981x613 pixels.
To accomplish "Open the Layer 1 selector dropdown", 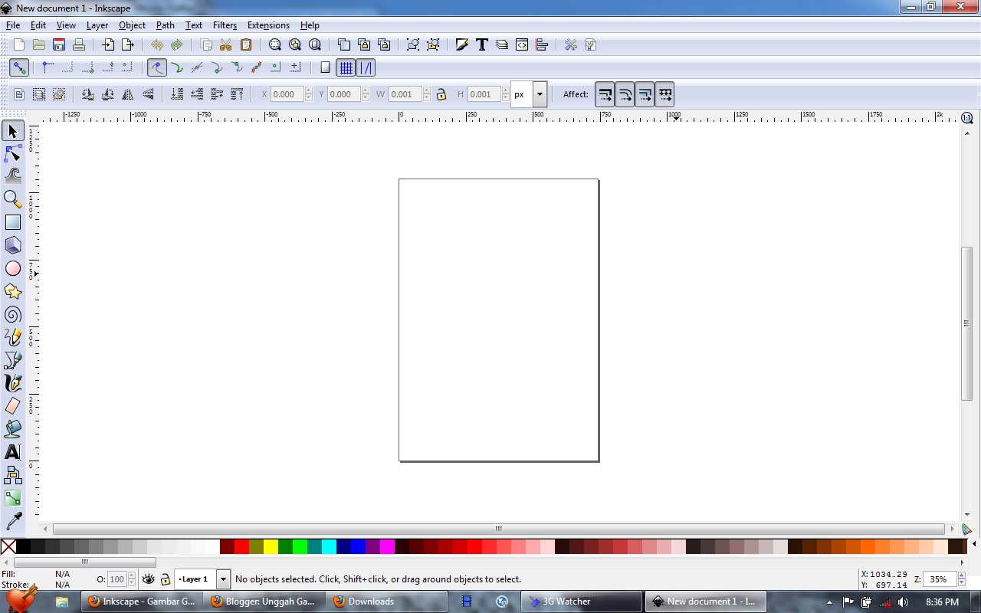I will [223, 579].
